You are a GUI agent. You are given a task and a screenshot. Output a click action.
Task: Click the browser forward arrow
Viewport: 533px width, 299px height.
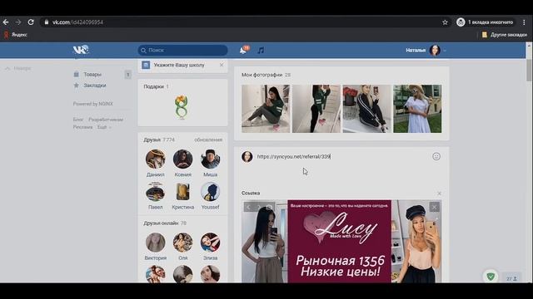point(18,22)
